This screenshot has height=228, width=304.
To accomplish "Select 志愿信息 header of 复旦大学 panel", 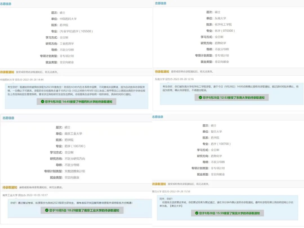I will (158, 117).
